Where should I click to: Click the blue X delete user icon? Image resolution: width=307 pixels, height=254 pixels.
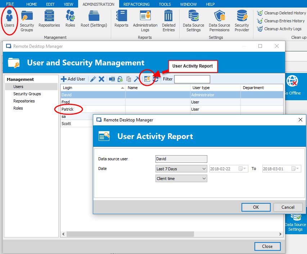click(101, 79)
